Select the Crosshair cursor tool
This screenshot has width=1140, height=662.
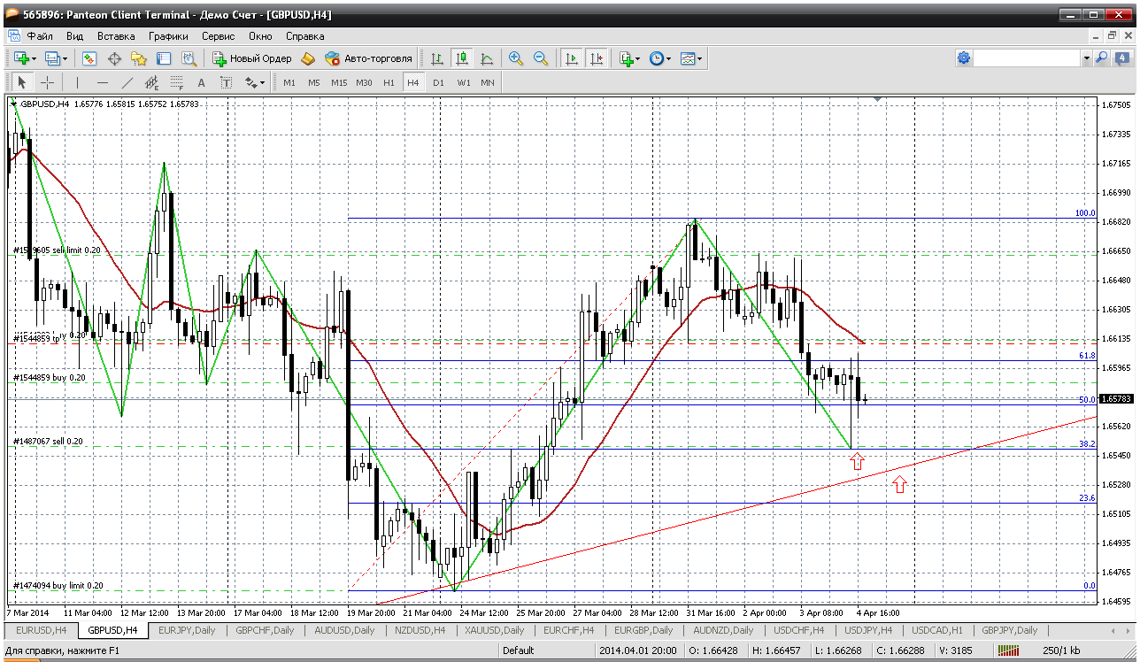coord(48,82)
